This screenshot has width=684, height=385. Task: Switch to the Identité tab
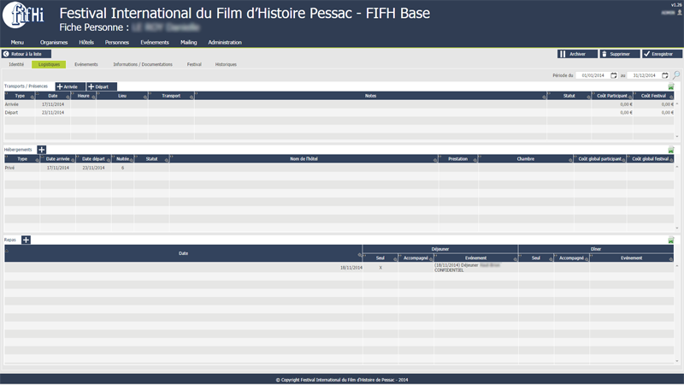click(16, 64)
